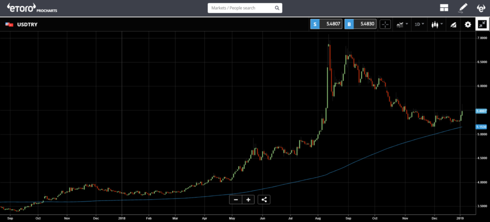Toggle the crosshair cursor
This screenshot has height=222, width=490.
click(x=385, y=24)
